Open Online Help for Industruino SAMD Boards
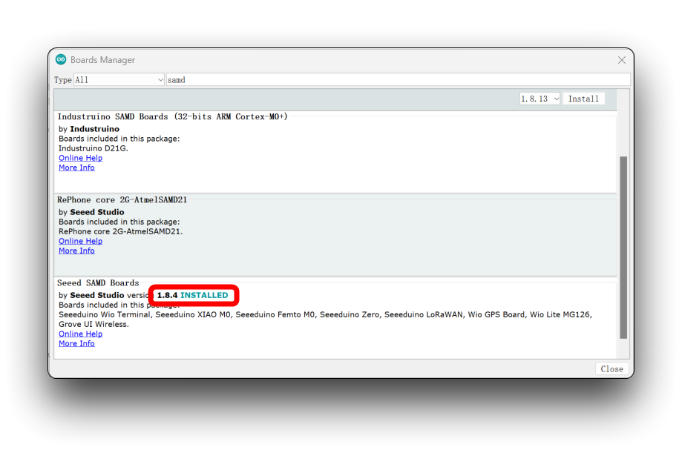This screenshot has height=450, width=682. pyautogui.click(x=80, y=158)
